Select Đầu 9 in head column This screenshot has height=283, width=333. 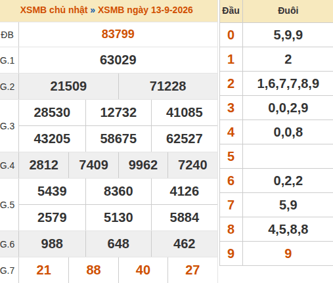coord(231,253)
